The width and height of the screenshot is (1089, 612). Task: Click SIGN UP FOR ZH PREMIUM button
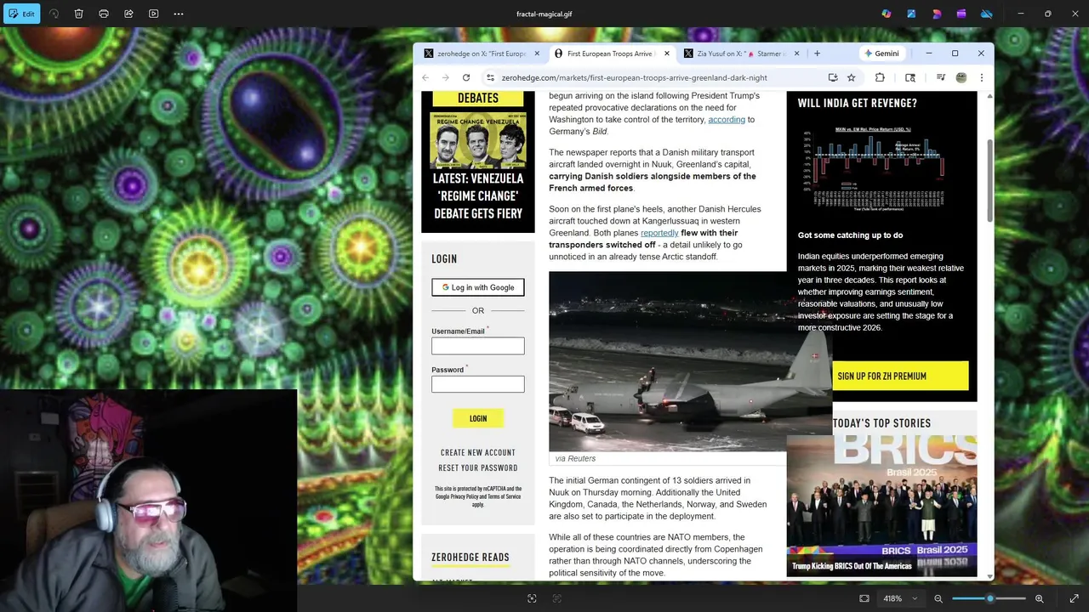[x=900, y=376]
